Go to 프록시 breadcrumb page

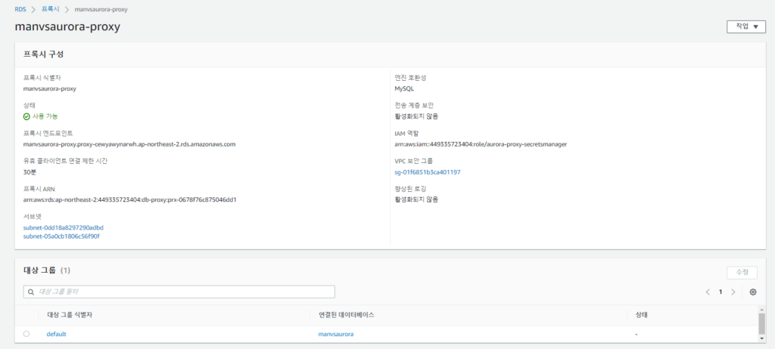click(51, 8)
